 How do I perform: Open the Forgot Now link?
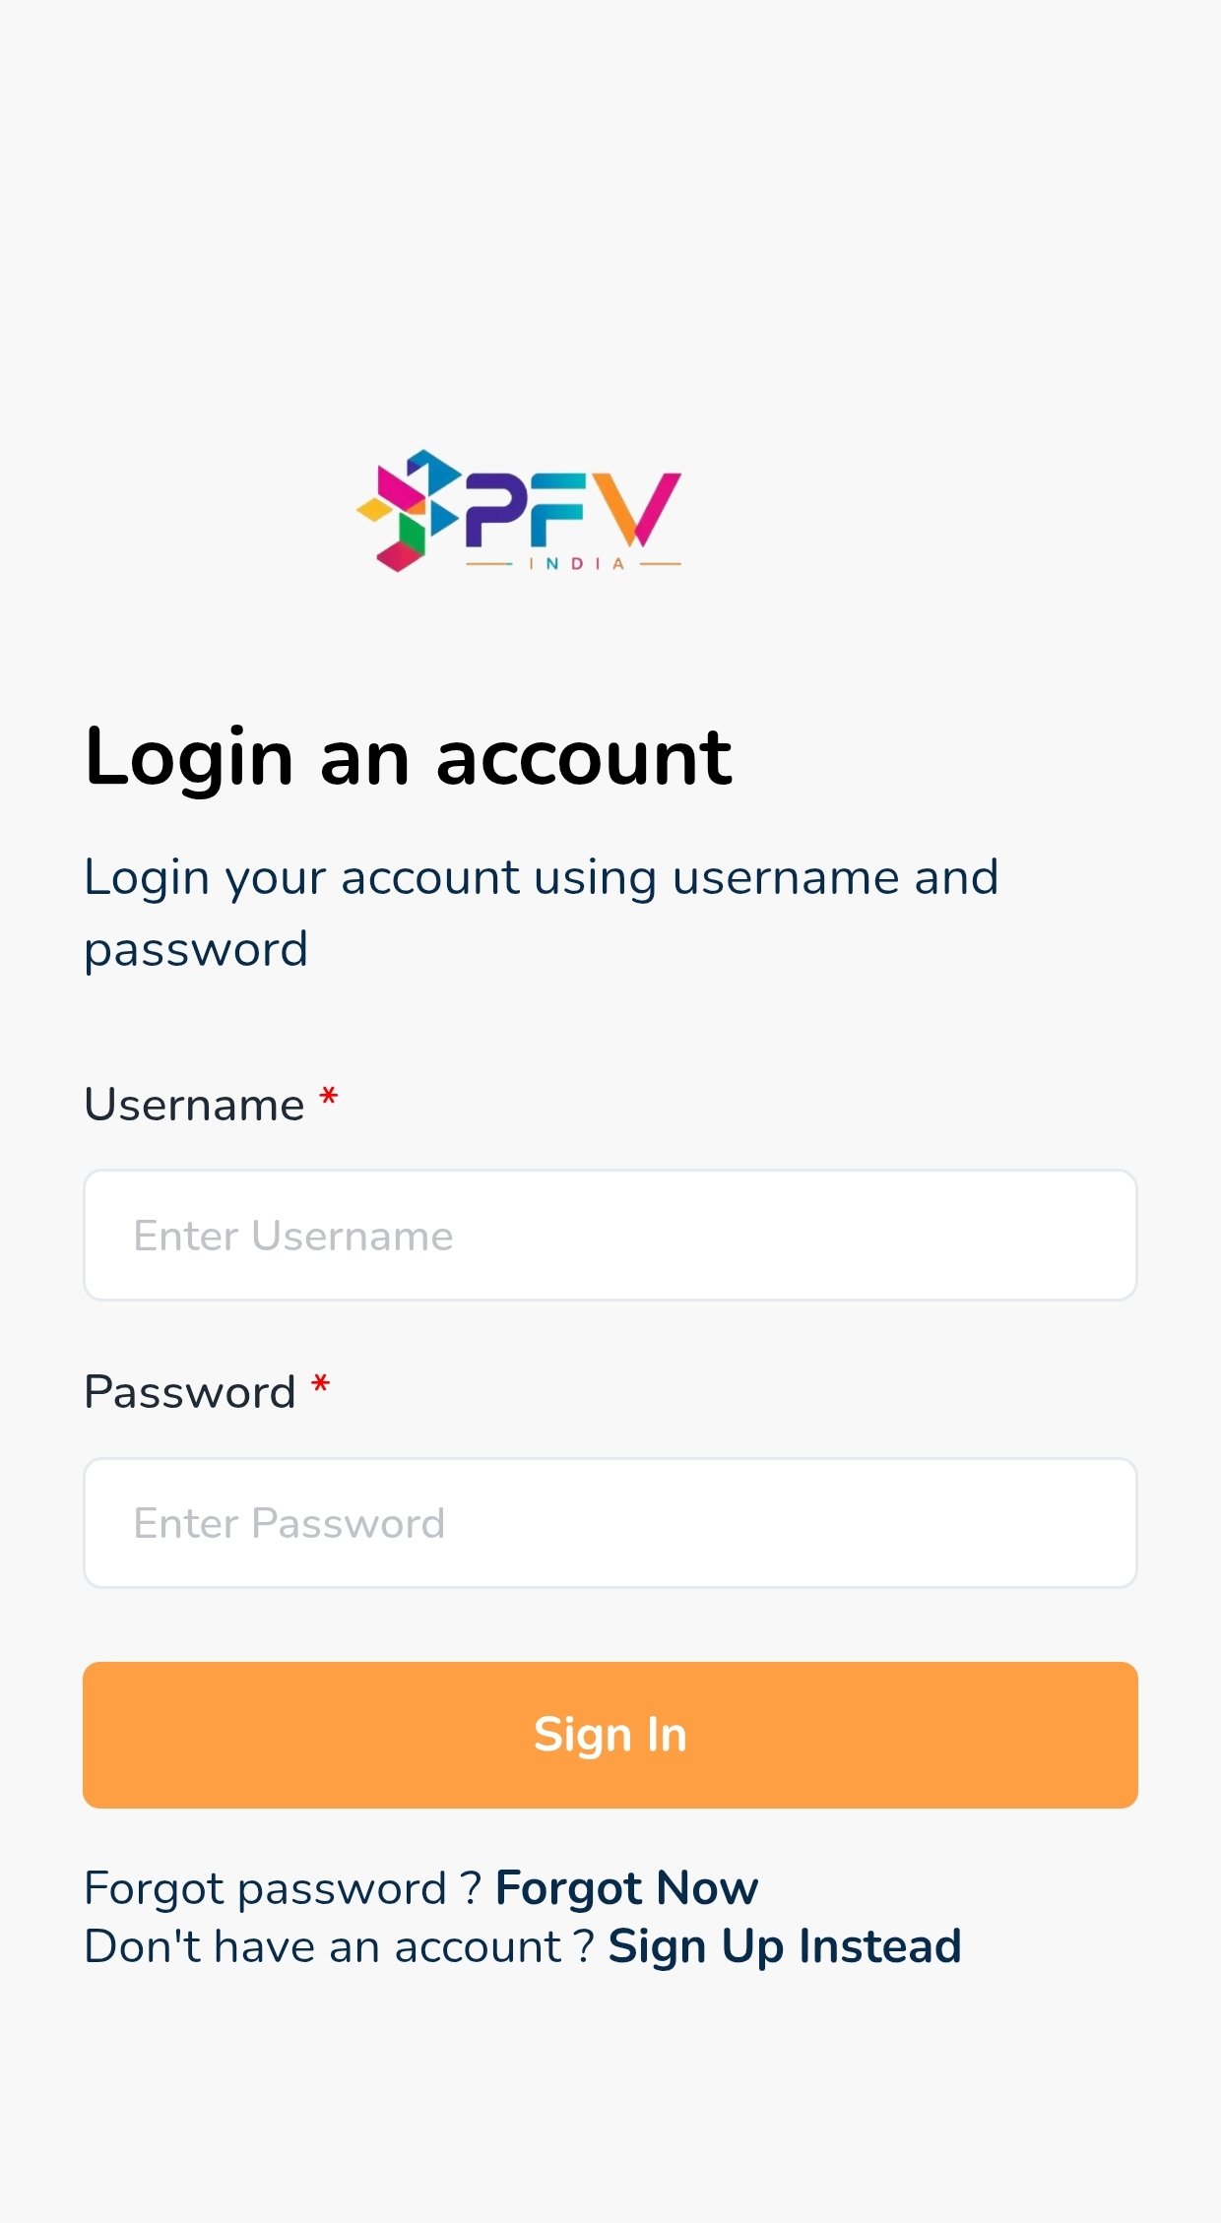click(626, 1888)
